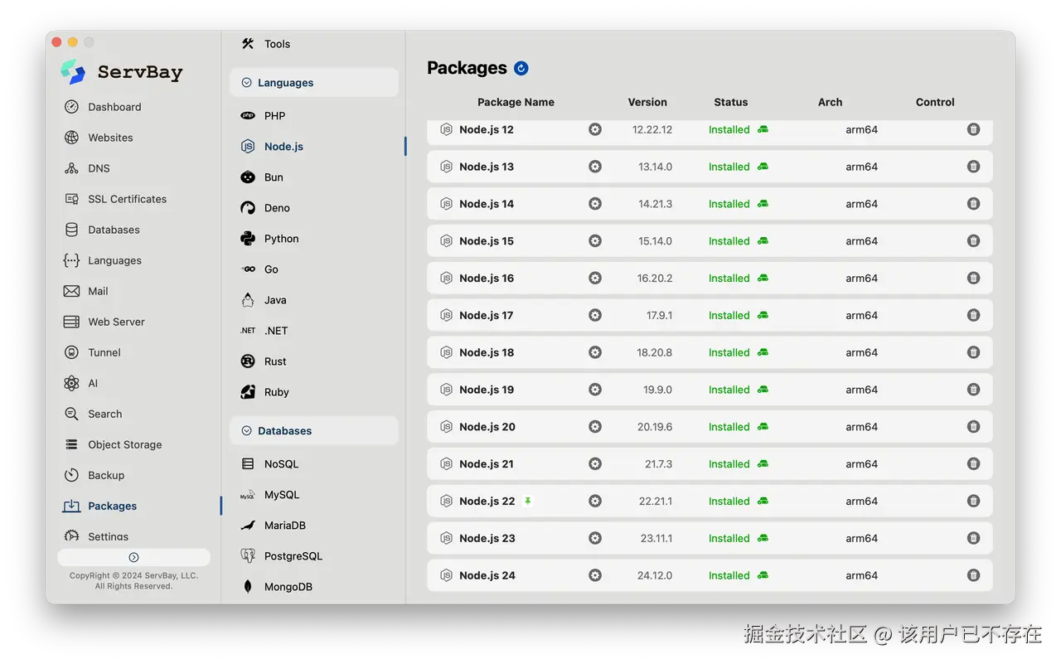
Task: Open settings gear for Node.js 22
Action: [595, 502]
